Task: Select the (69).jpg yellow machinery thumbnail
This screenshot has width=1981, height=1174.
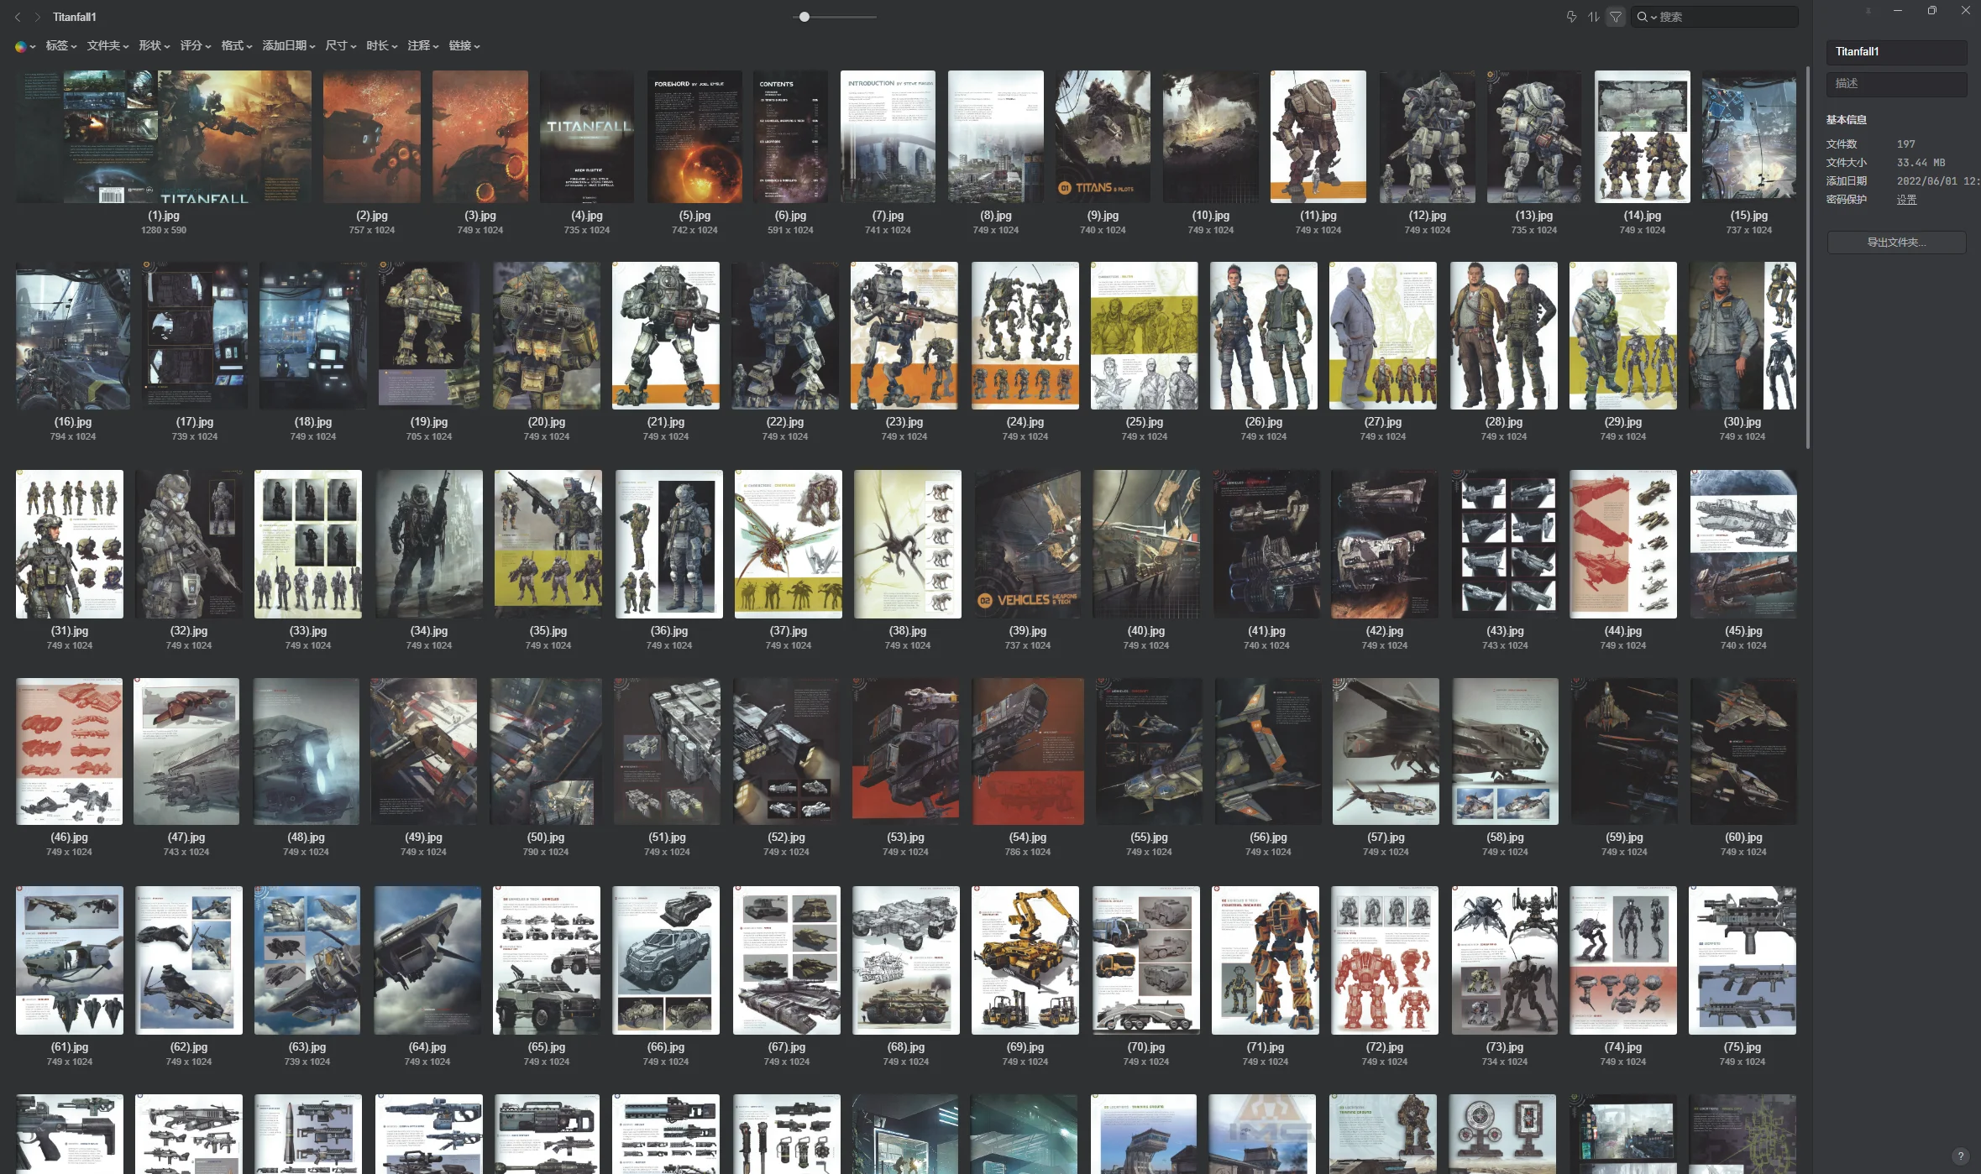Action: [1025, 960]
